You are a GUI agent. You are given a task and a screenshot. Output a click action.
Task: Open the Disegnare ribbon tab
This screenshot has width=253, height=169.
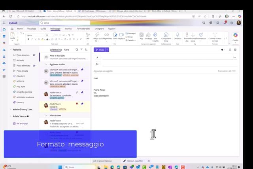[99, 28]
